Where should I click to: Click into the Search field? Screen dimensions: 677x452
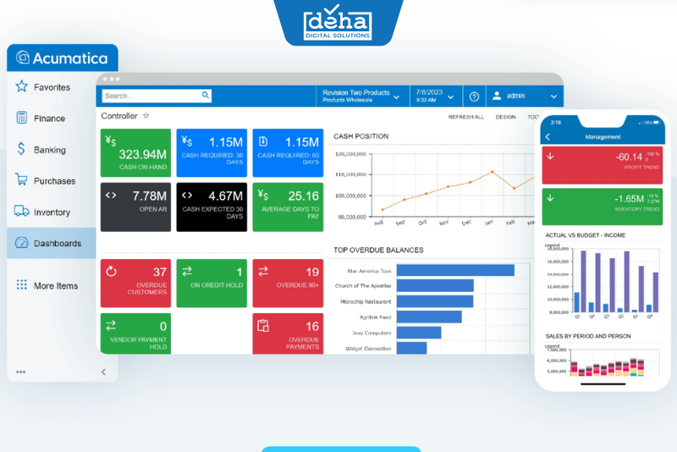pyautogui.click(x=157, y=96)
